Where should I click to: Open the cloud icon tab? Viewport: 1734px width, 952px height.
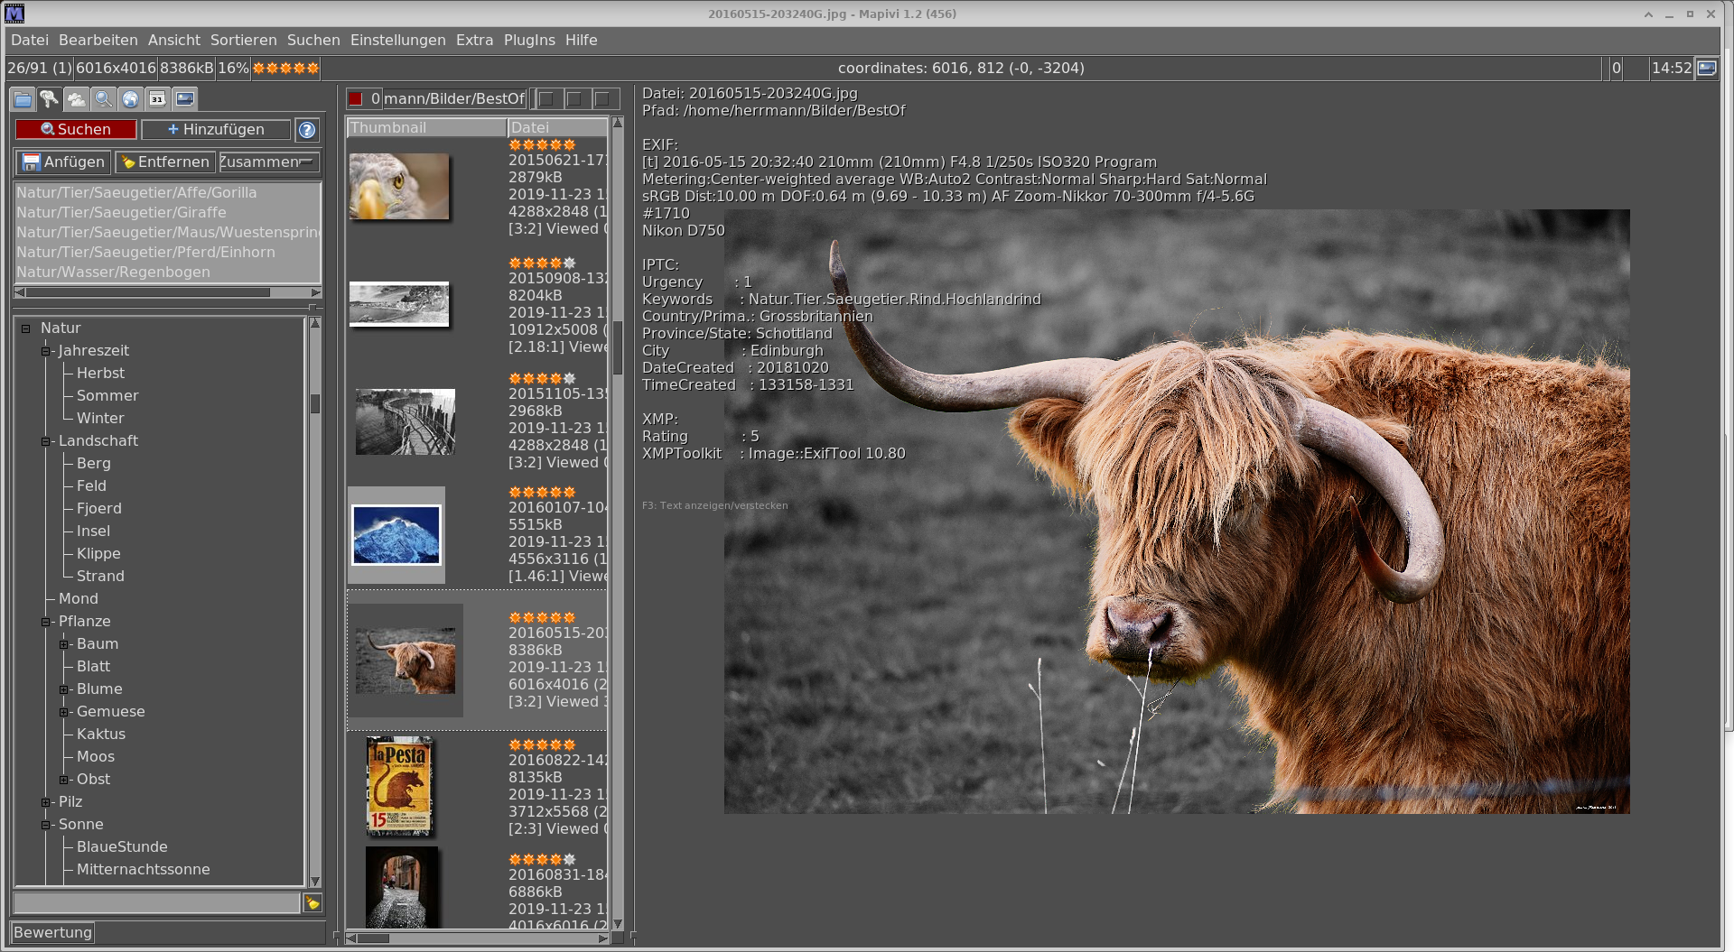click(x=77, y=99)
